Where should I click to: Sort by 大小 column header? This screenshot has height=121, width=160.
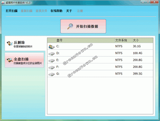coord(136,40)
